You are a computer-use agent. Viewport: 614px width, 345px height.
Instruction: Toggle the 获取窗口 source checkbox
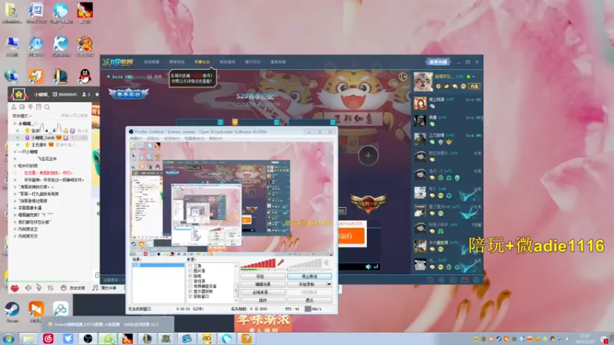point(190,297)
